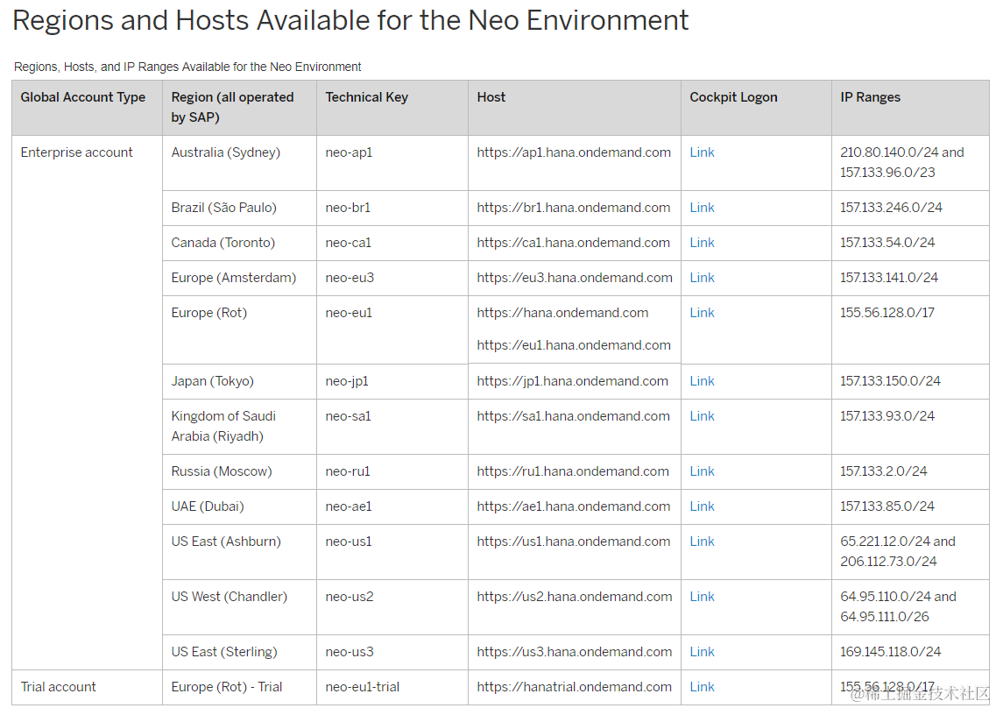This screenshot has height=708, width=996.
Task: Click the Enterprise account cell
Action: (77, 152)
